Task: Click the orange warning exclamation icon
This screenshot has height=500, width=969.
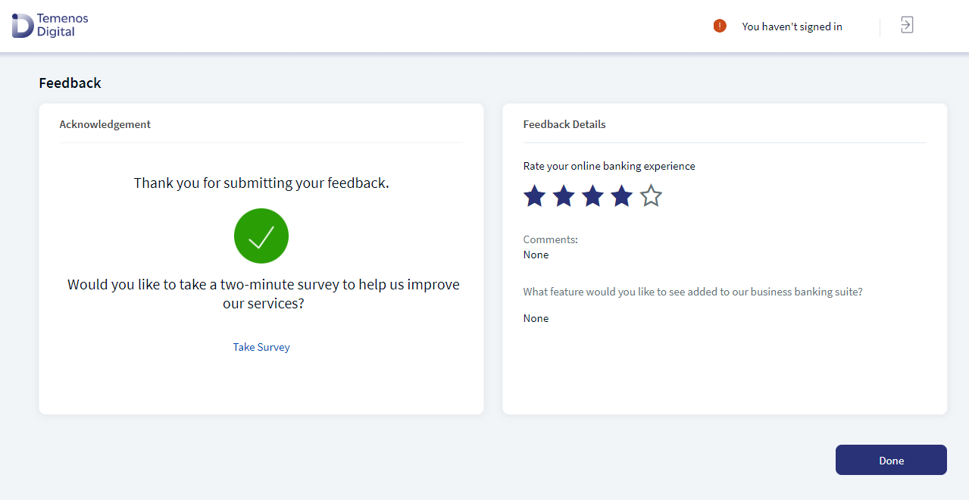Action: [x=720, y=26]
